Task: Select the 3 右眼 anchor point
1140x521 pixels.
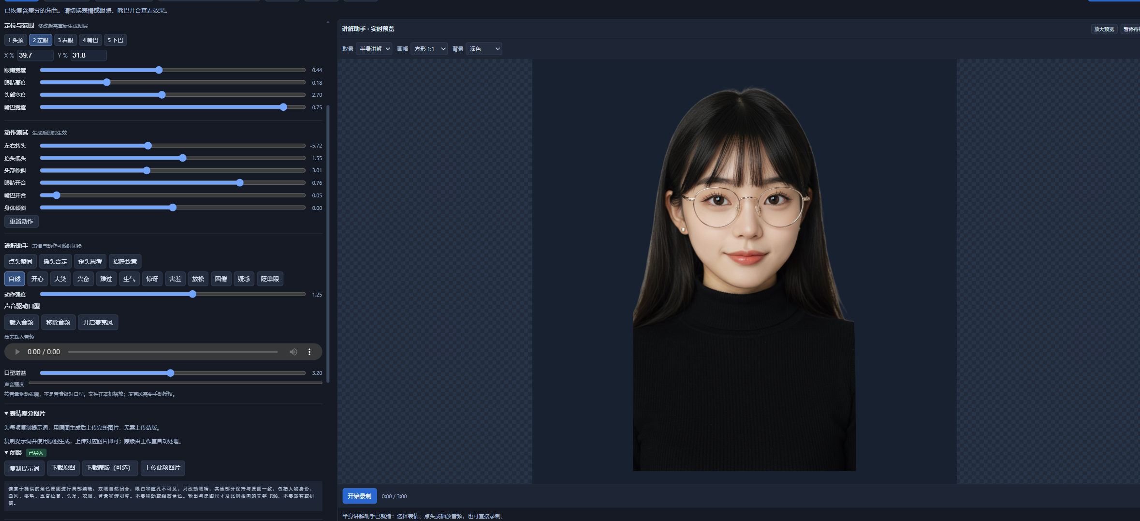Action: point(65,40)
